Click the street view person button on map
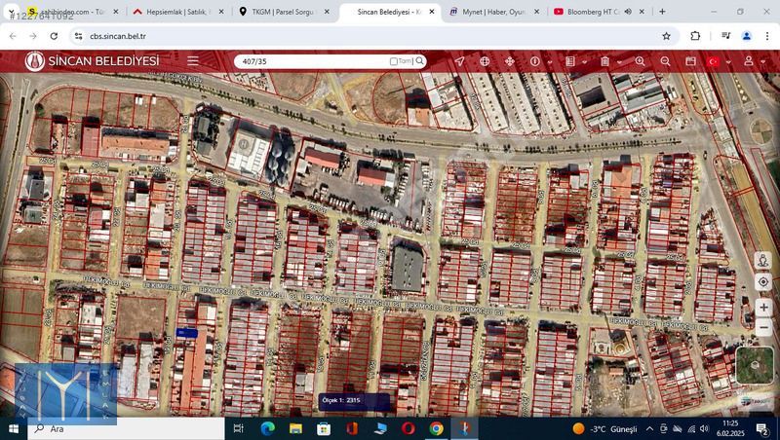 click(x=763, y=261)
